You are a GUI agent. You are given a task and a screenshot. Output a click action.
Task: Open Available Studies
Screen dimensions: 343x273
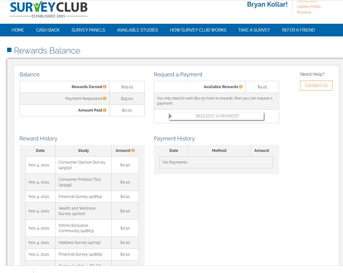point(137,30)
